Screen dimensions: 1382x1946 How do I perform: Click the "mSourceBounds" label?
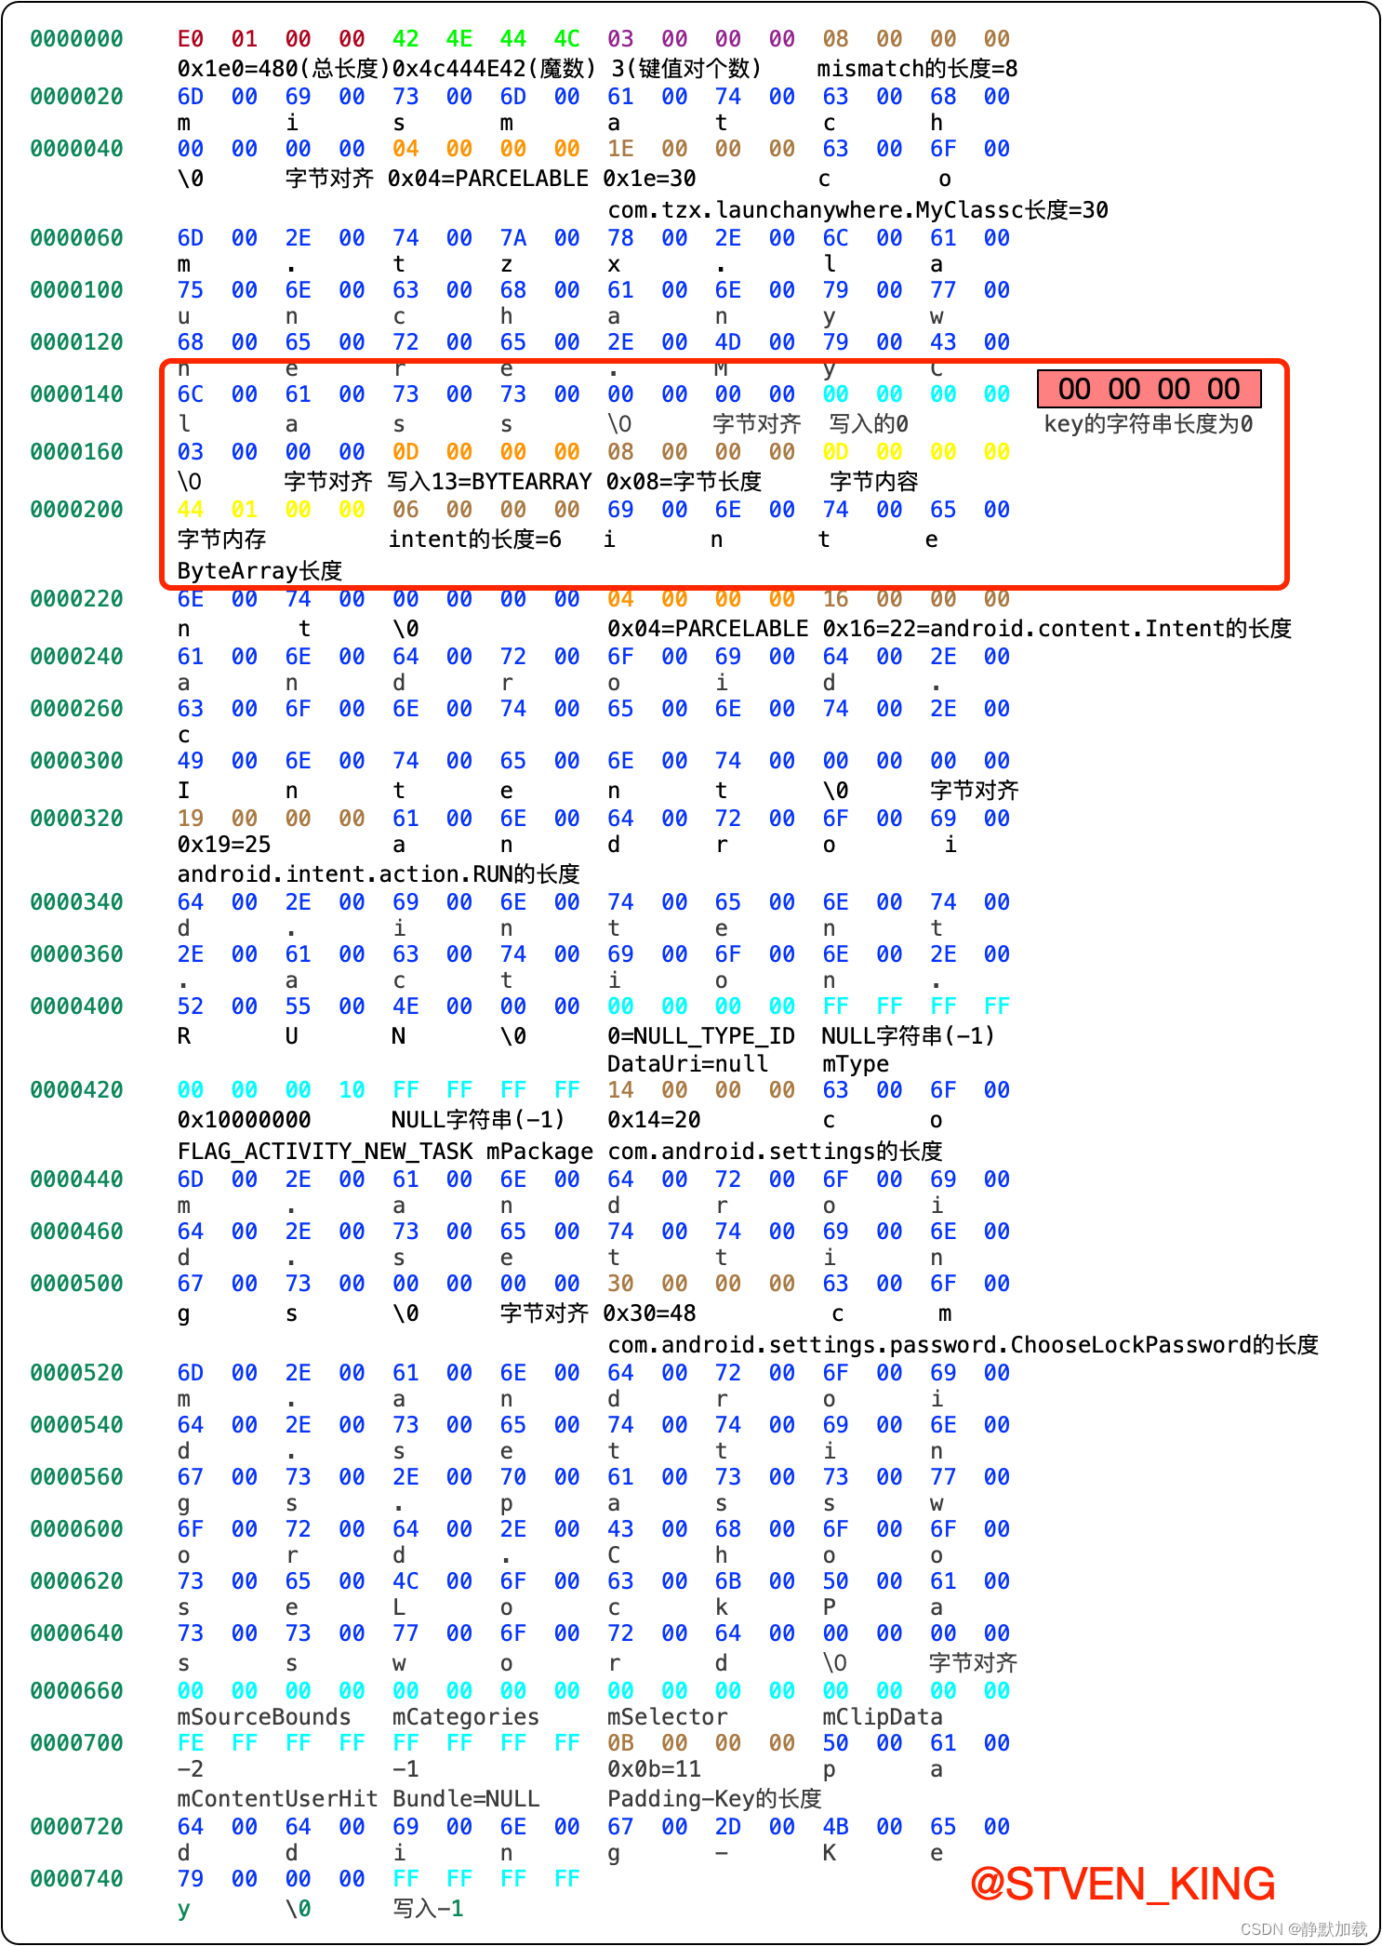pyautogui.click(x=264, y=1716)
